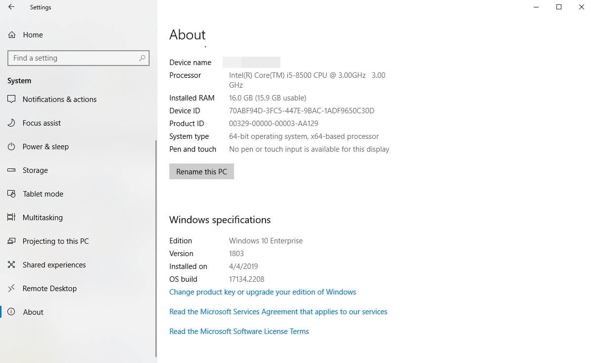
Task: Click the Device ID value text
Action: coord(302,111)
